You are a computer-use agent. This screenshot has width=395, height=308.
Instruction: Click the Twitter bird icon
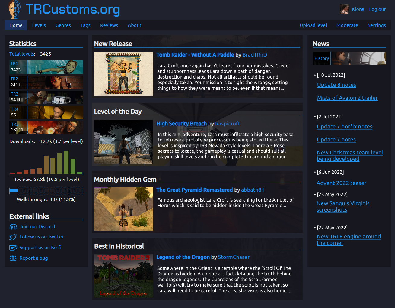tap(13, 237)
